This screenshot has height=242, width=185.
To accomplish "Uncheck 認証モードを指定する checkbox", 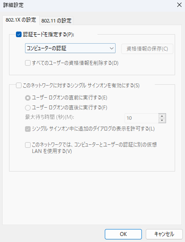I will coord(19,35).
